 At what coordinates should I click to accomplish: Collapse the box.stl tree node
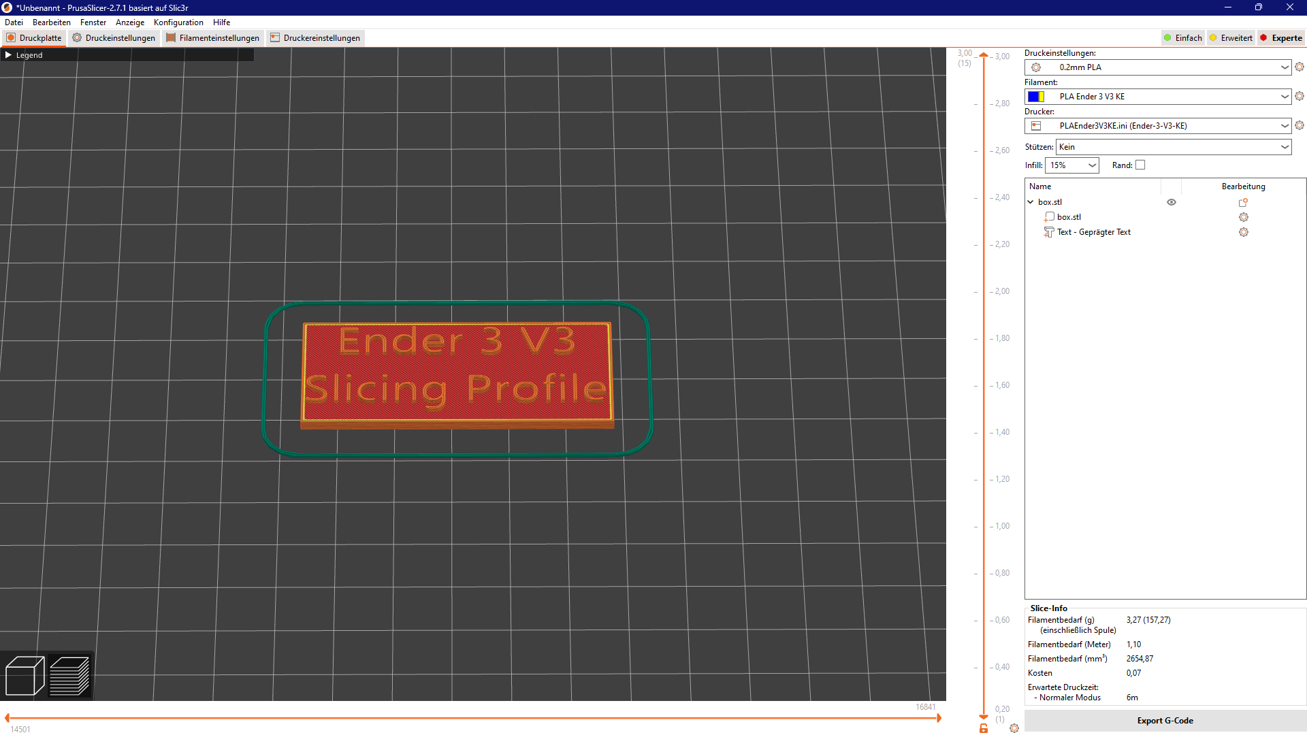(x=1031, y=202)
